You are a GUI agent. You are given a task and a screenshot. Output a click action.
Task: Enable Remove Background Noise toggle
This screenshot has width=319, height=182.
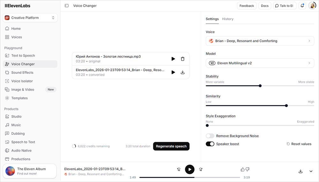(210, 136)
